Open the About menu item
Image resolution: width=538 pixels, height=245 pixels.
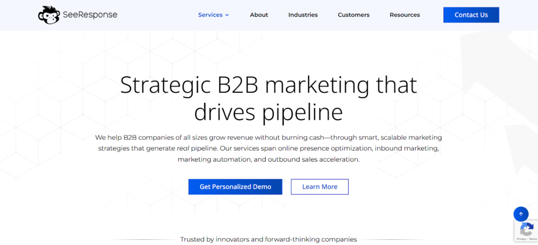pyautogui.click(x=258, y=15)
